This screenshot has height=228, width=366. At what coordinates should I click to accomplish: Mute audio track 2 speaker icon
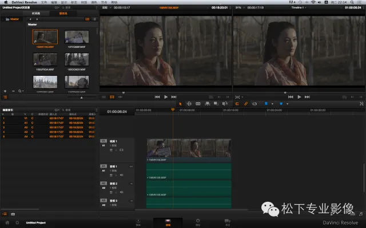click(122, 192)
